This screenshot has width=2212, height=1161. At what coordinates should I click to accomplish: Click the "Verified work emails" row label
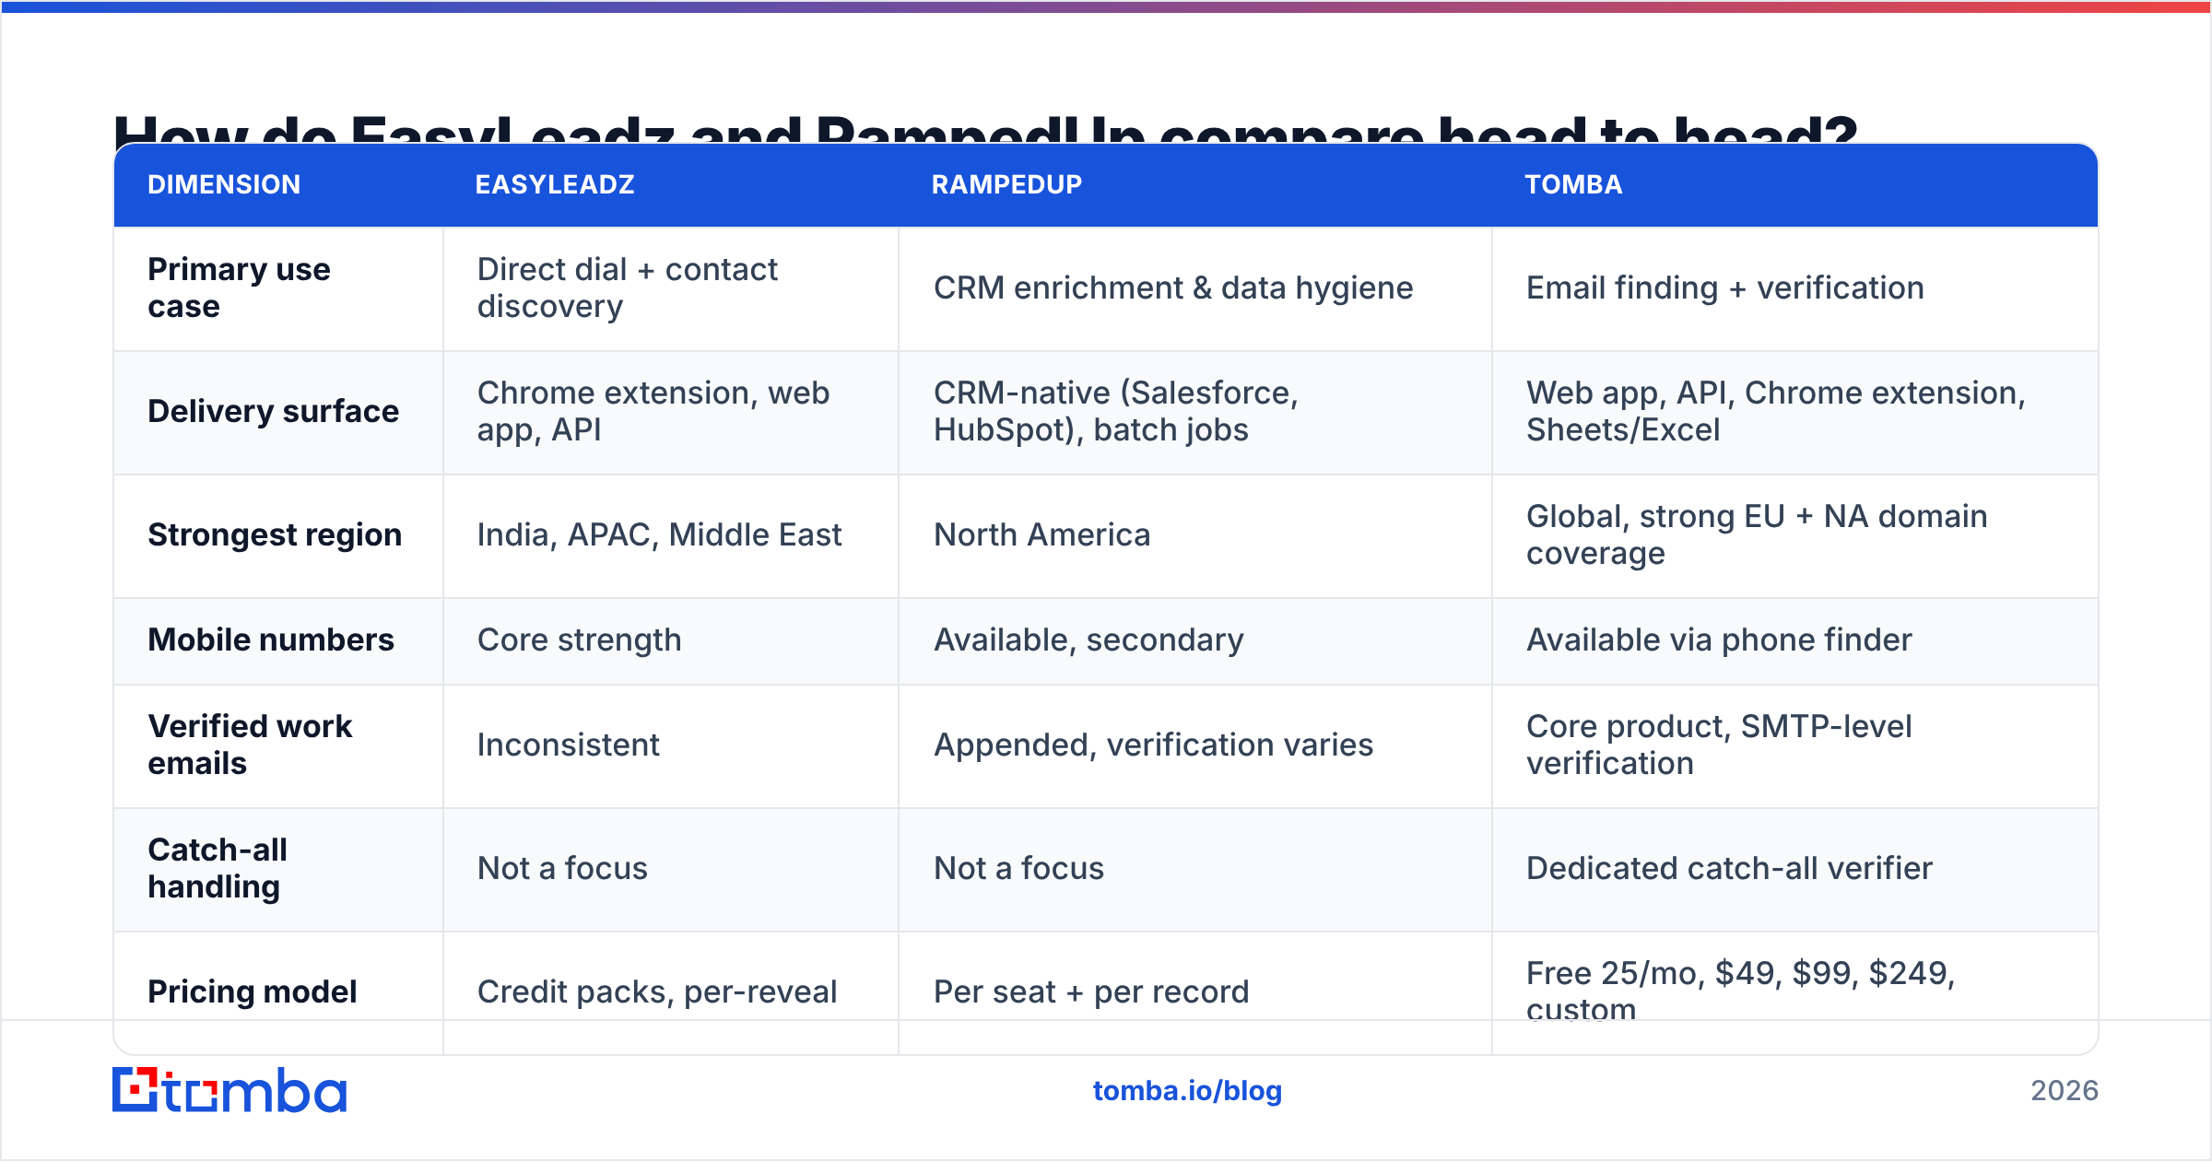tap(250, 745)
